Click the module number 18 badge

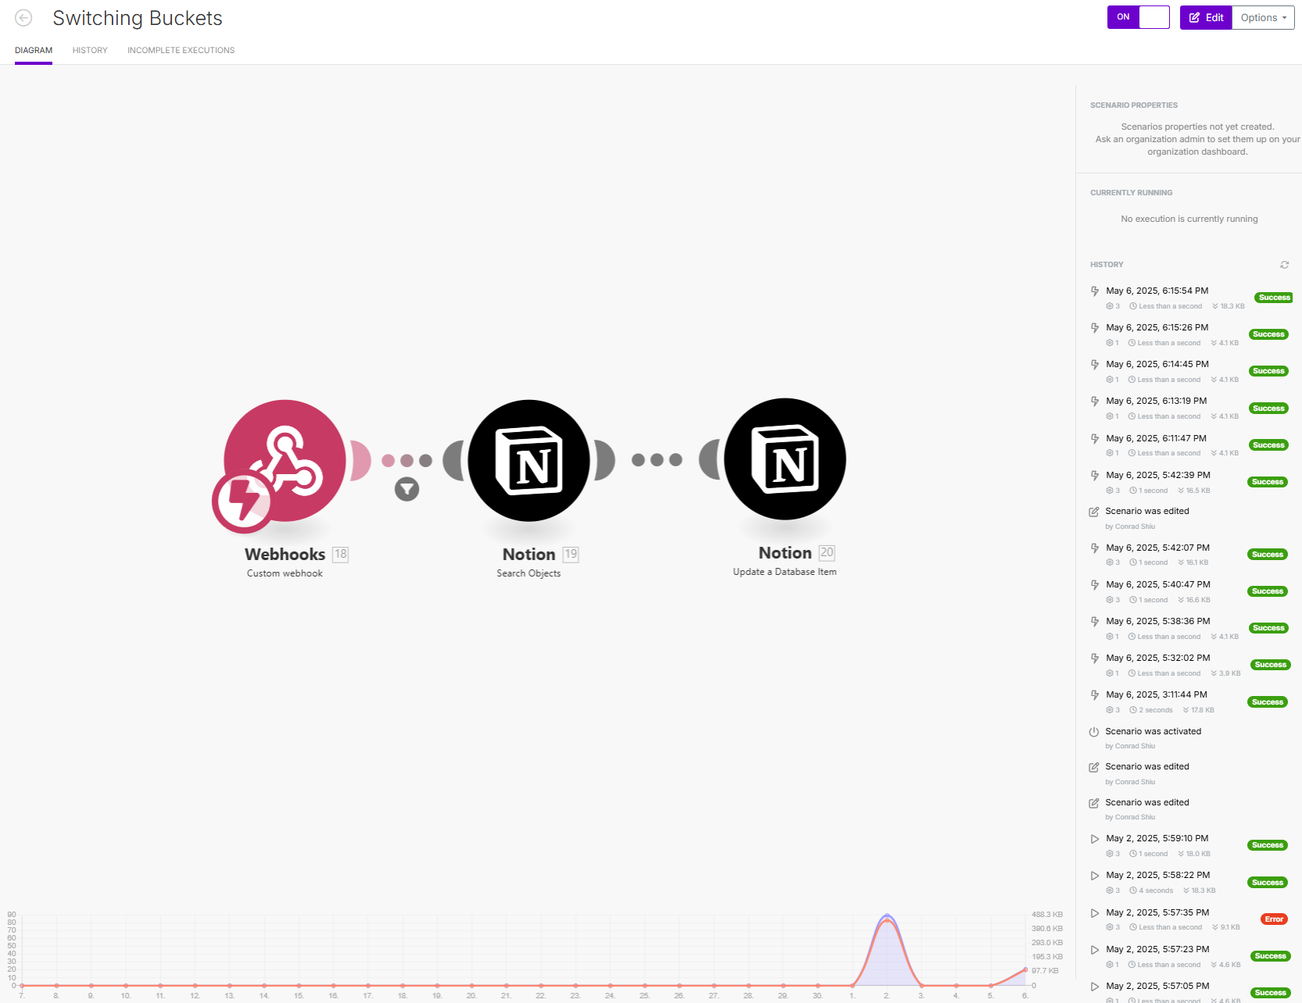(341, 554)
